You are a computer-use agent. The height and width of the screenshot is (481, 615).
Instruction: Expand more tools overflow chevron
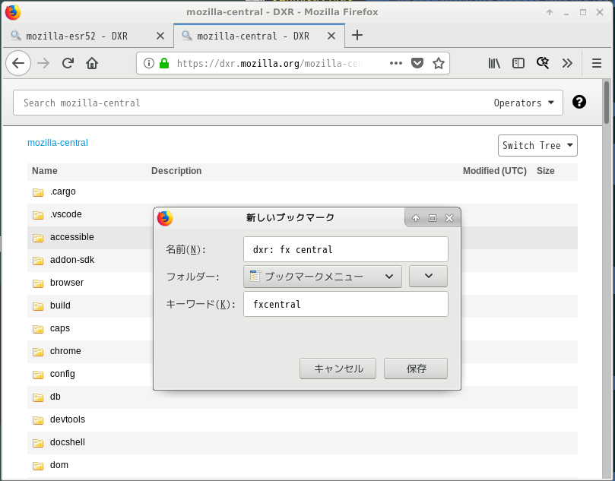[567, 63]
